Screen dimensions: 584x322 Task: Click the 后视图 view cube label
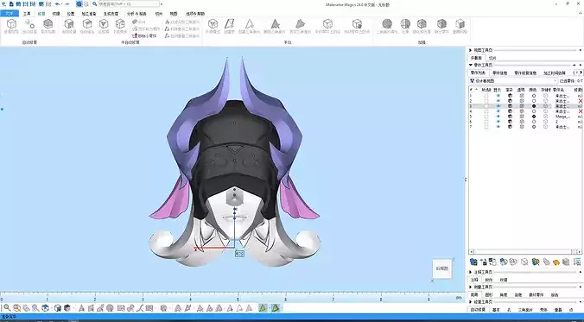pos(442,268)
